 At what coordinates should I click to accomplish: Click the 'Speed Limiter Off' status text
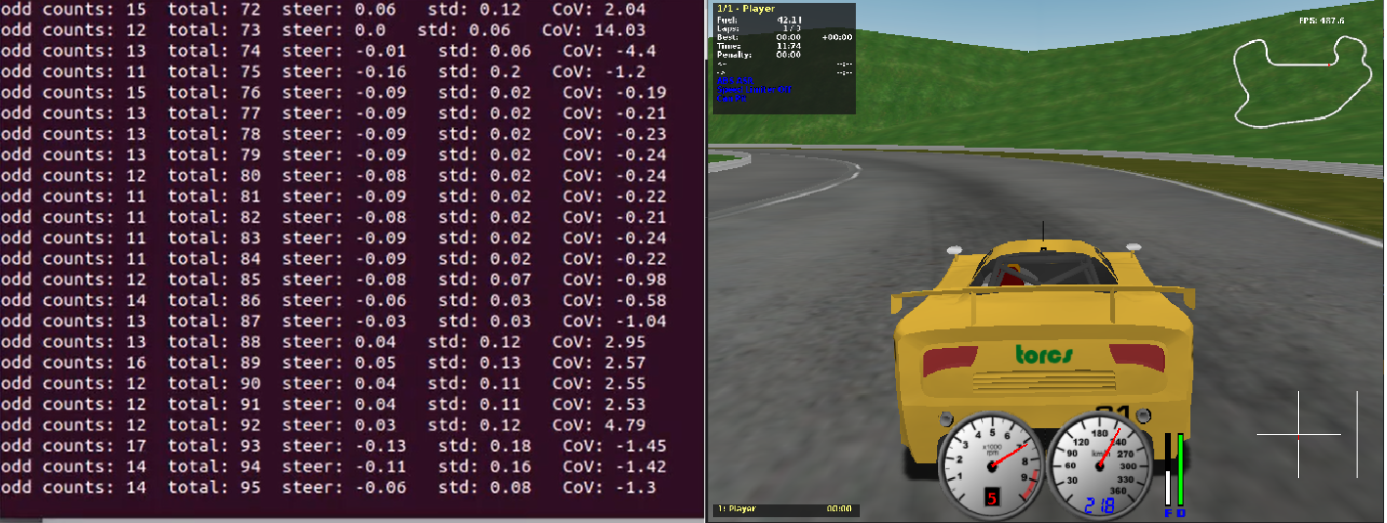[x=753, y=89]
